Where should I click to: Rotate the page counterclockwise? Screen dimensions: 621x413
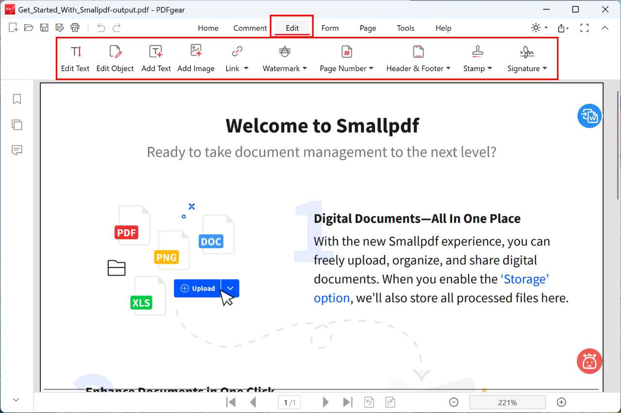pos(369,402)
